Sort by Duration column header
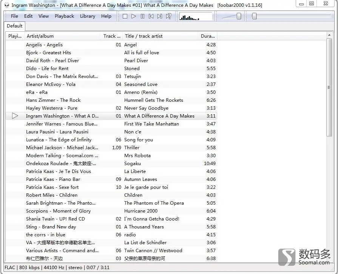The image size is (338, 274). click(208, 36)
